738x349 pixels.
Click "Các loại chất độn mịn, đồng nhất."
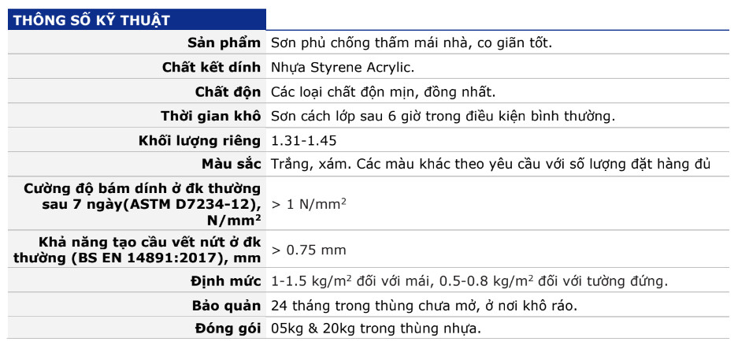[383, 92]
